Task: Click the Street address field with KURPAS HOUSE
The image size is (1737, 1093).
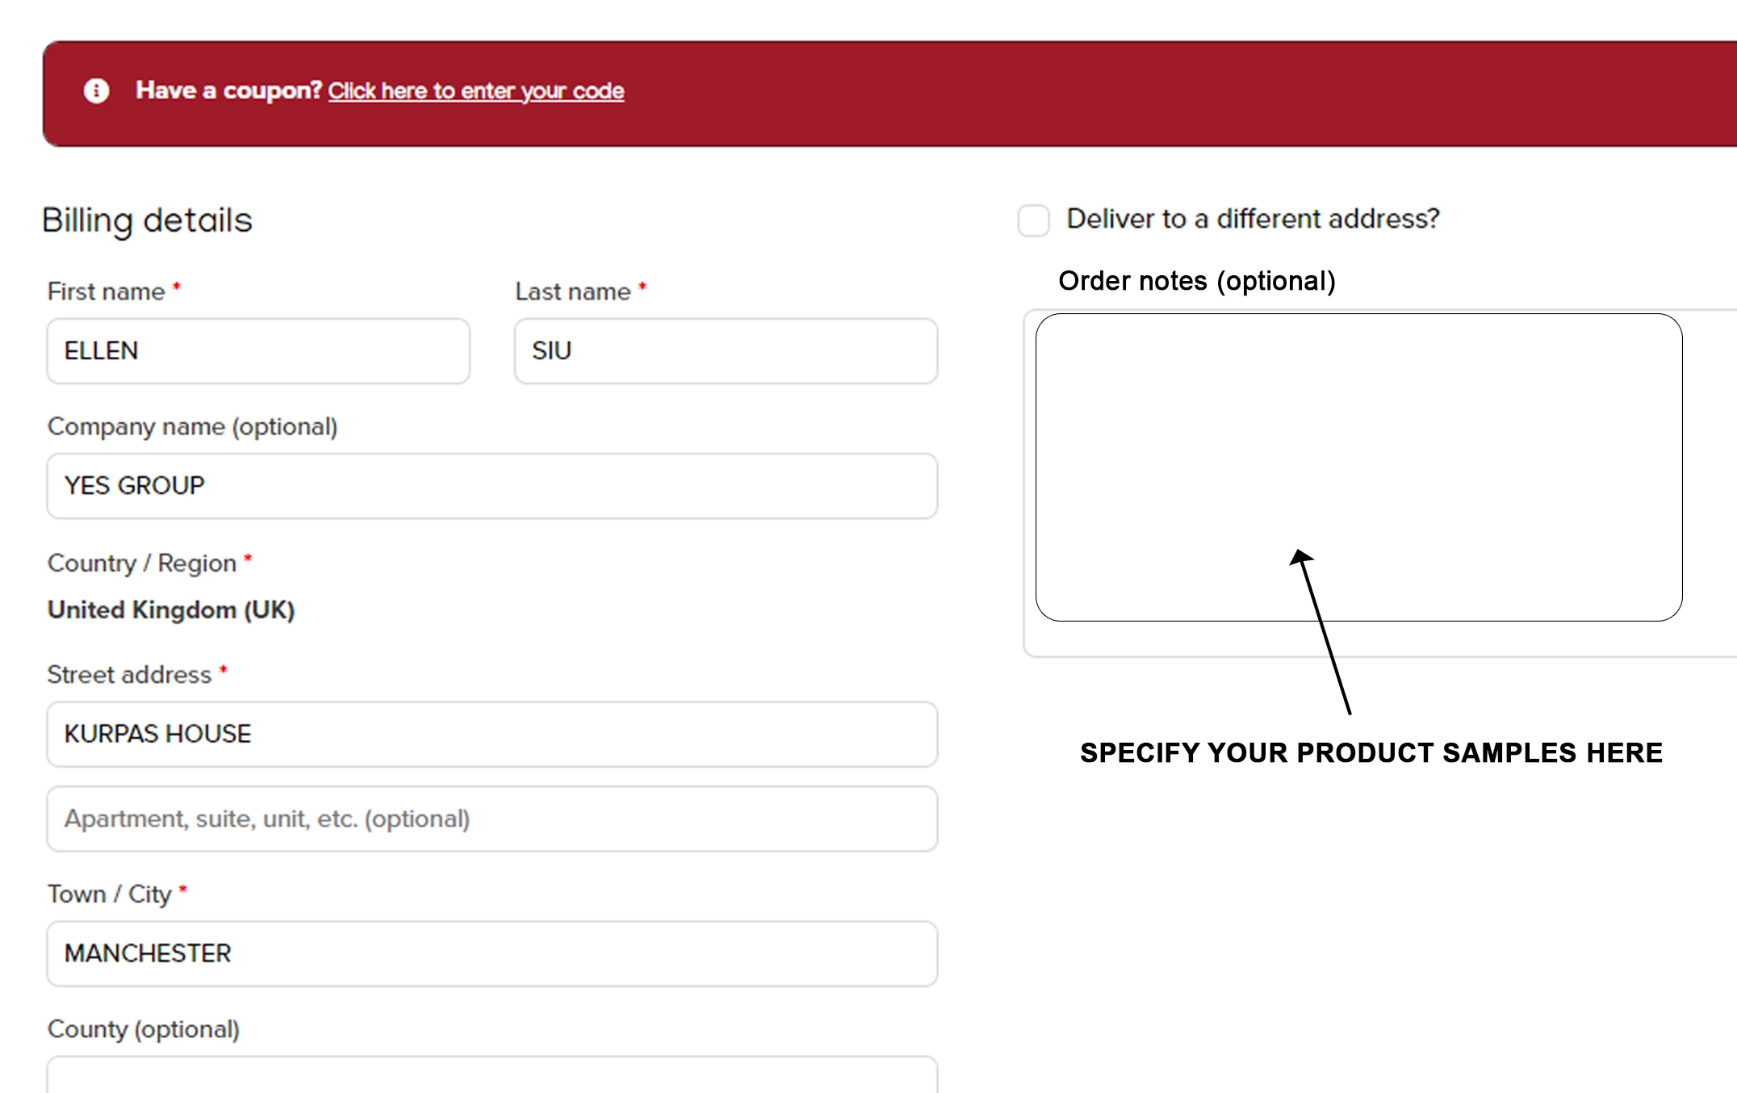Action: point(492,734)
